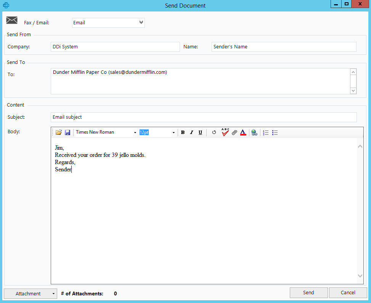Toggle bold formatting

(183, 132)
